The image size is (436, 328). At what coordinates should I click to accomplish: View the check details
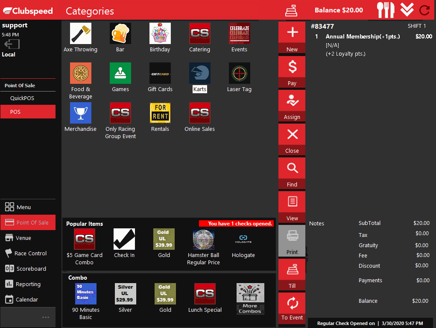tap(292, 207)
